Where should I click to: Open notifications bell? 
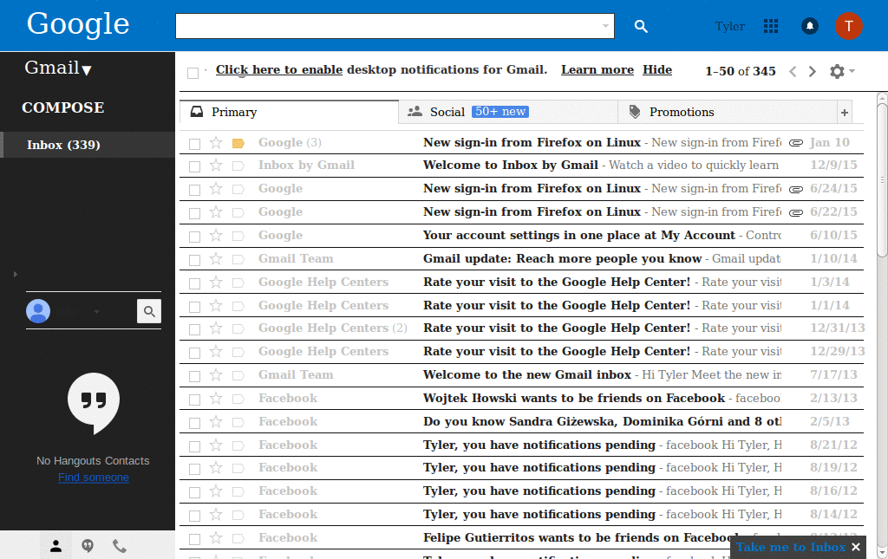coord(810,26)
